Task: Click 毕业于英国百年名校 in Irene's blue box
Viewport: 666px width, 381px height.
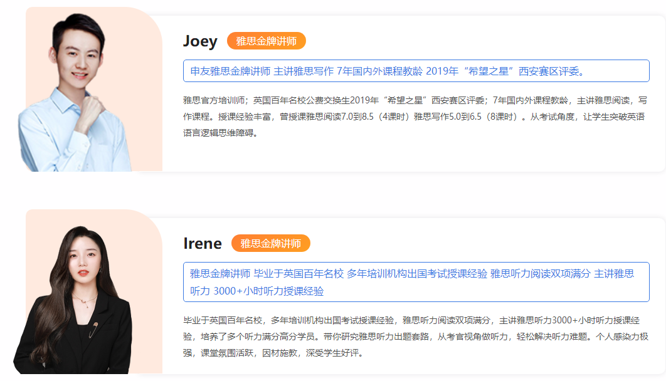Action: tap(299, 273)
